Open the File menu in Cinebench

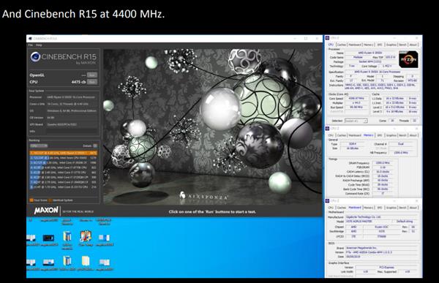31,45
